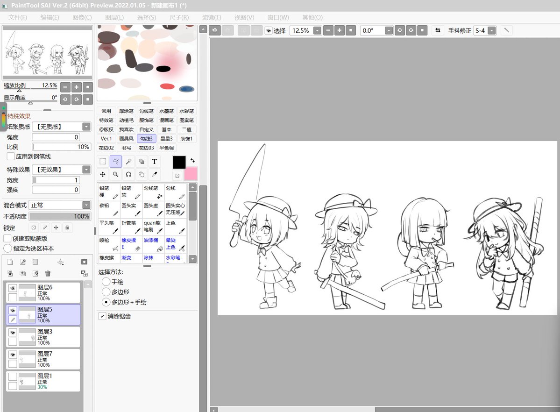Zoom out with top toolbar minus button

point(328,30)
